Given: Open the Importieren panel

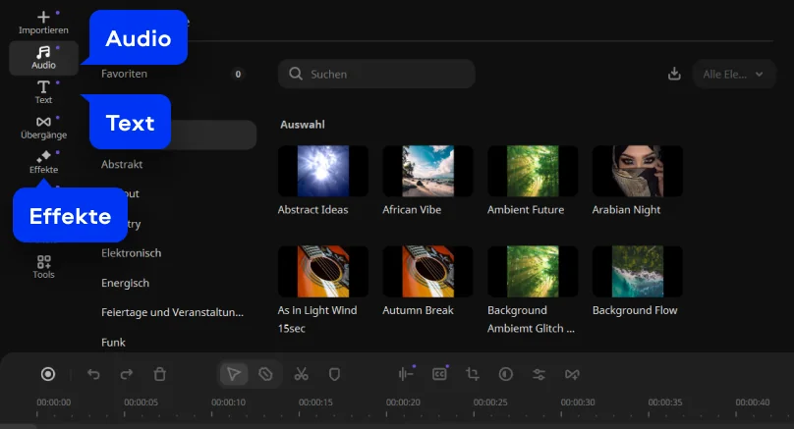Looking at the screenshot, I should click(x=43, y=22).
